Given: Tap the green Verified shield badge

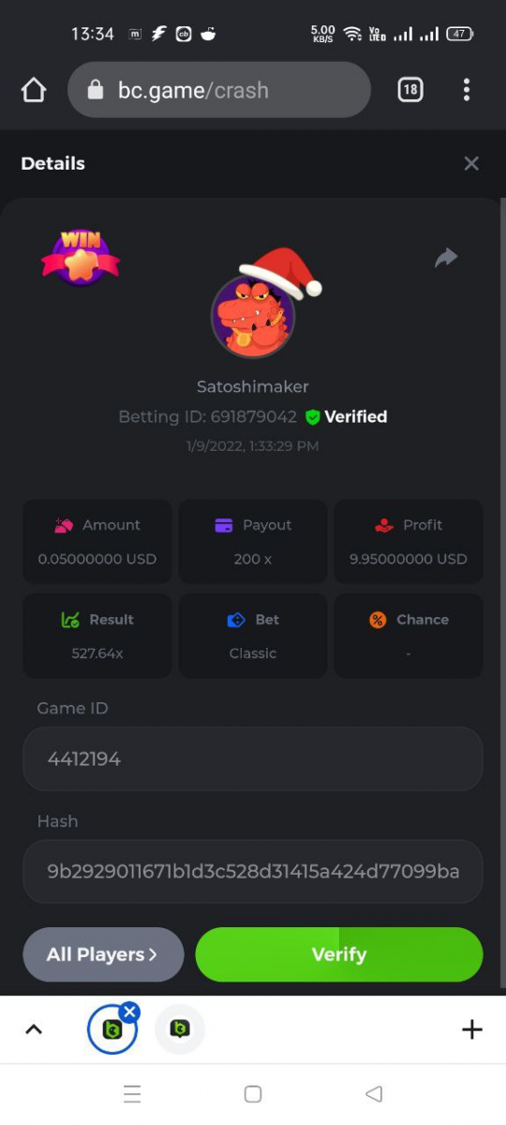Looking at the screenshot, I should [313, 417].
